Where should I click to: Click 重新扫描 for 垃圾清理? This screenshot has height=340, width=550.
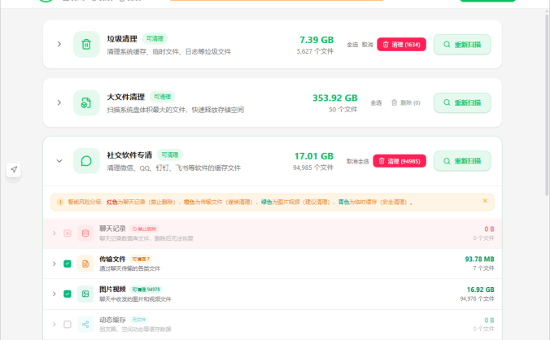coord(462,45)
